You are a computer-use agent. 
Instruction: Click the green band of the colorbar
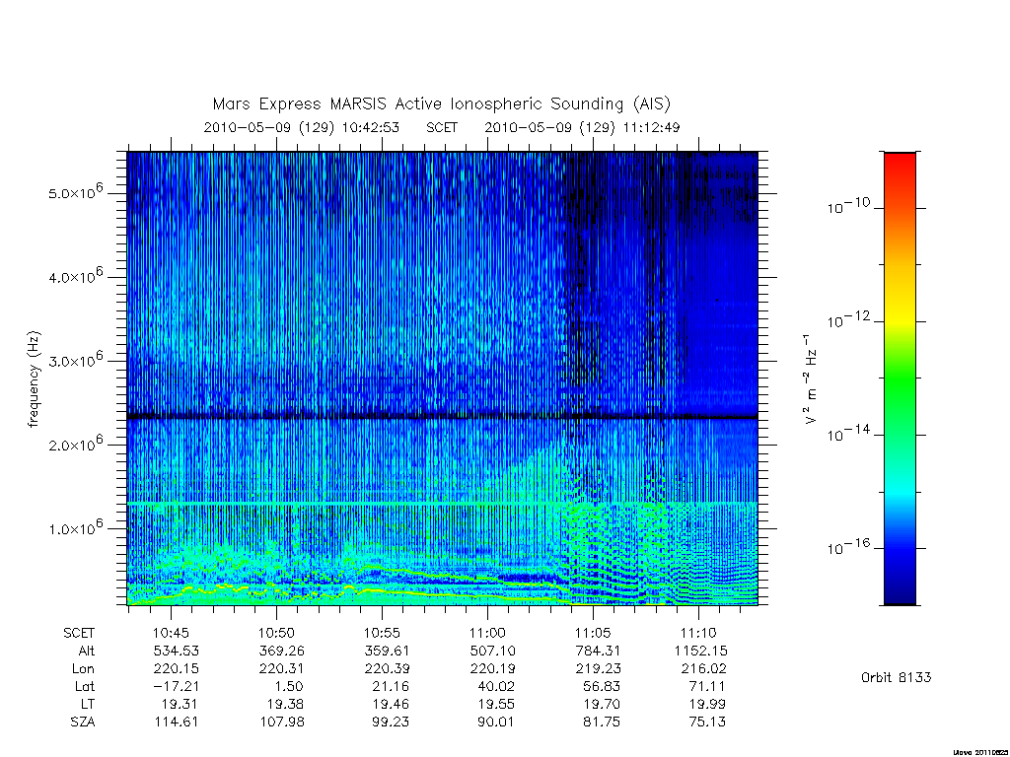(x=900, y=379)
